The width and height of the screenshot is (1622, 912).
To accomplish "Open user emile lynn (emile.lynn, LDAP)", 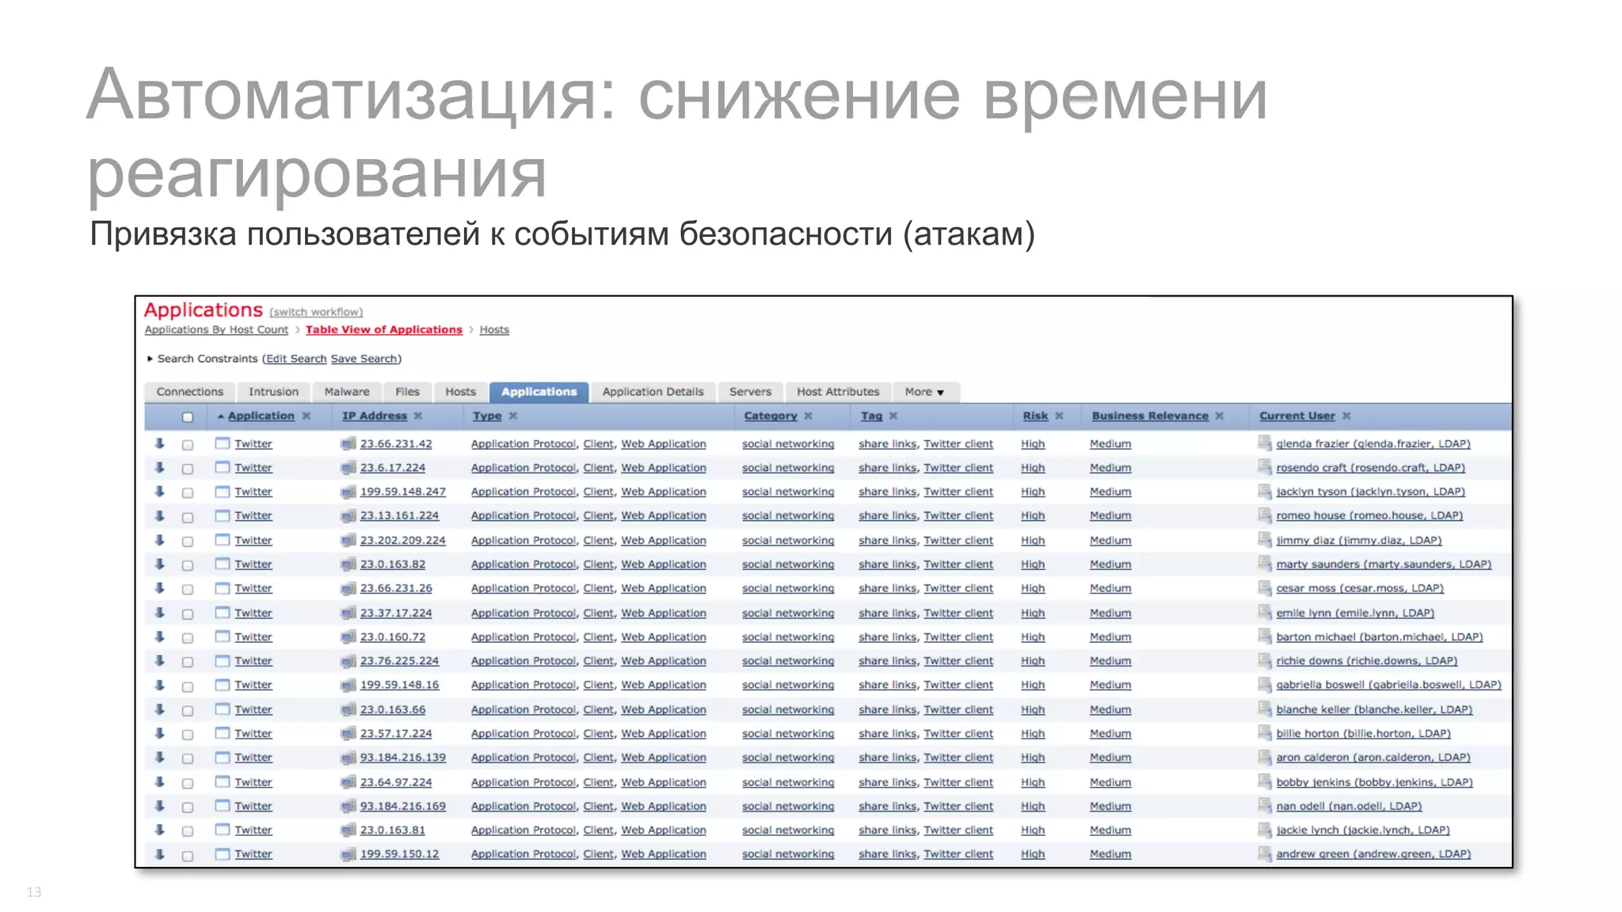I will click(x=1355, y=613).
